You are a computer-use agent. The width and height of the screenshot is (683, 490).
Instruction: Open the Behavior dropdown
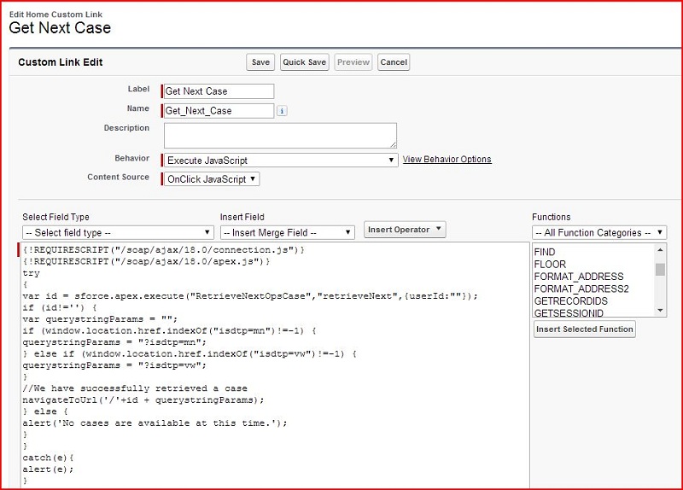click(281, 160)
